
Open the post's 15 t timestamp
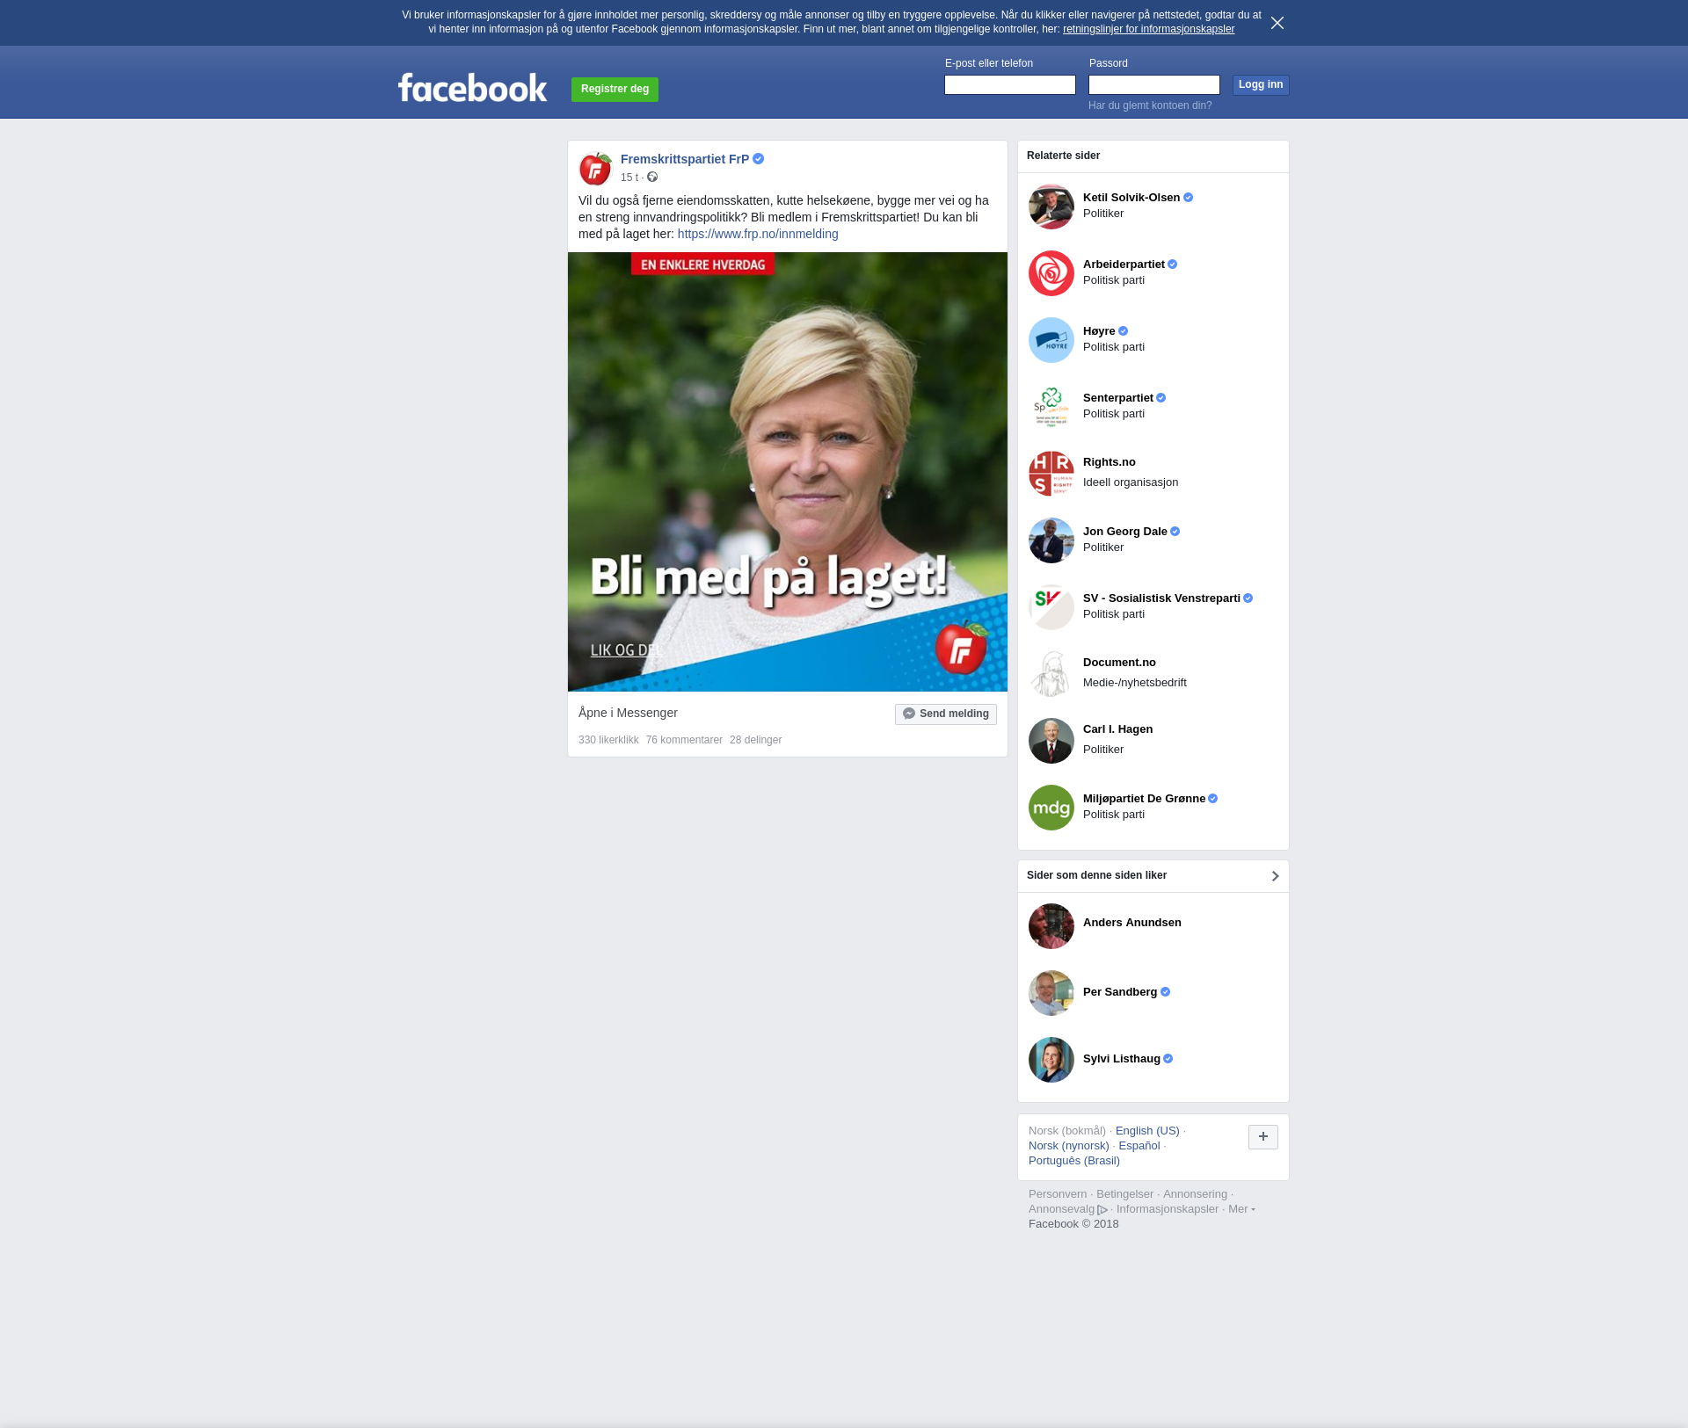point(629,178)
